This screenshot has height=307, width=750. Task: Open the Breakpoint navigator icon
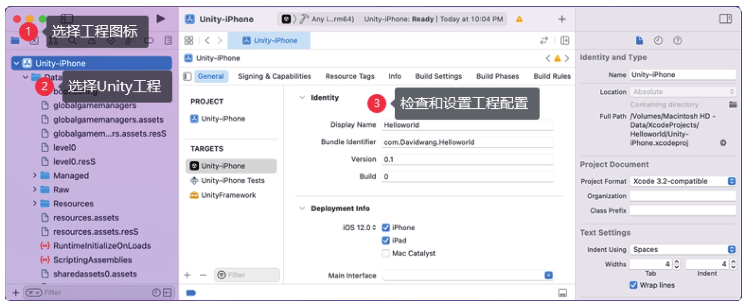[x=149, y=41]
